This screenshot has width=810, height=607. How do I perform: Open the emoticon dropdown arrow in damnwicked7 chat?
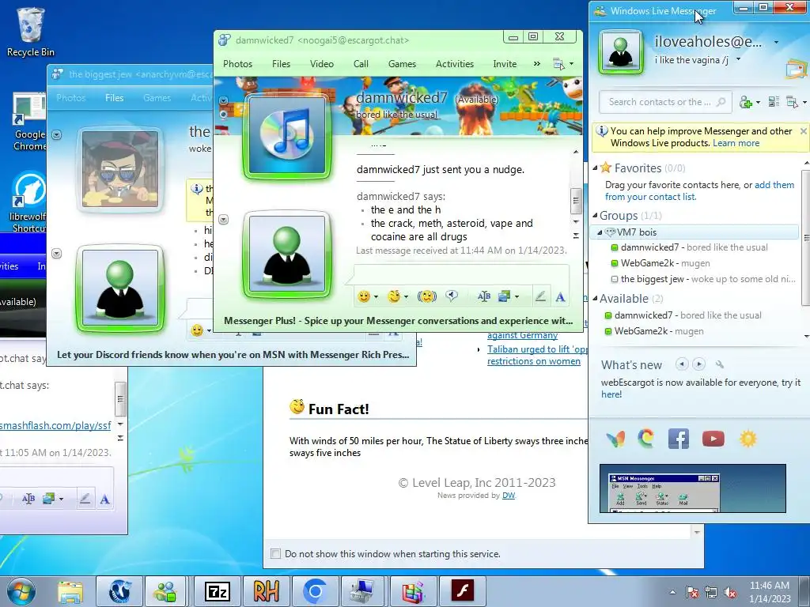[376, 297]
